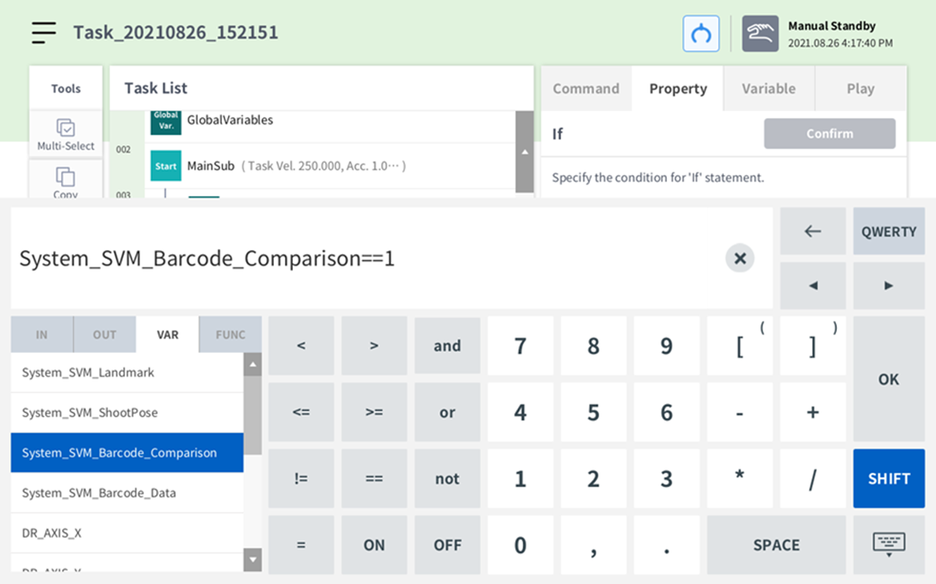Toggle the SHIFT key
This screenshot has width=936, height=584.
click(x=888, y=478)
